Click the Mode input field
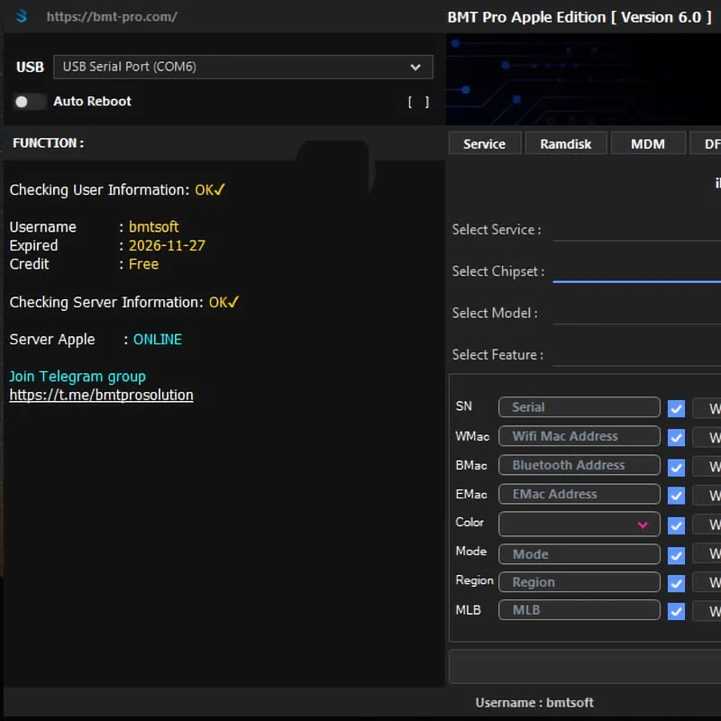721x721 pixels. (580, 554)
